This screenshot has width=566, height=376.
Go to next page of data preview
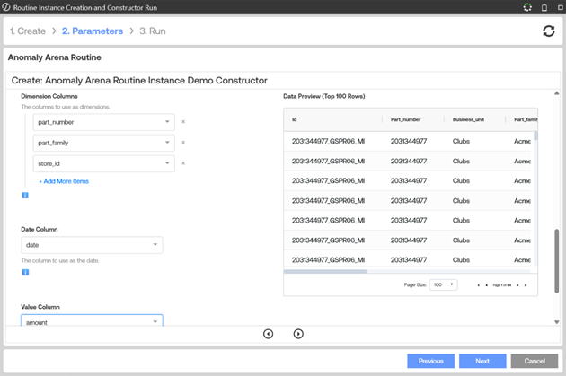tap(517, 285)
